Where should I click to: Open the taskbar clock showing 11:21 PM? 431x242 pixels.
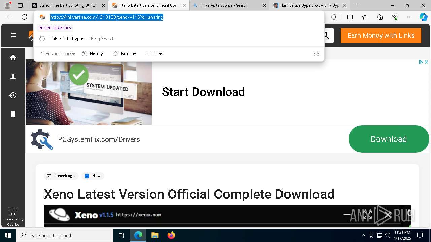point(402,235)
